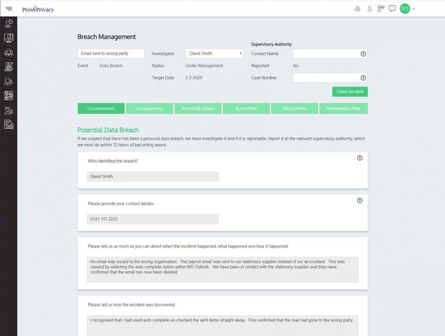
Task: Click the megaphone person icon in header
Action: coord(381,9)
